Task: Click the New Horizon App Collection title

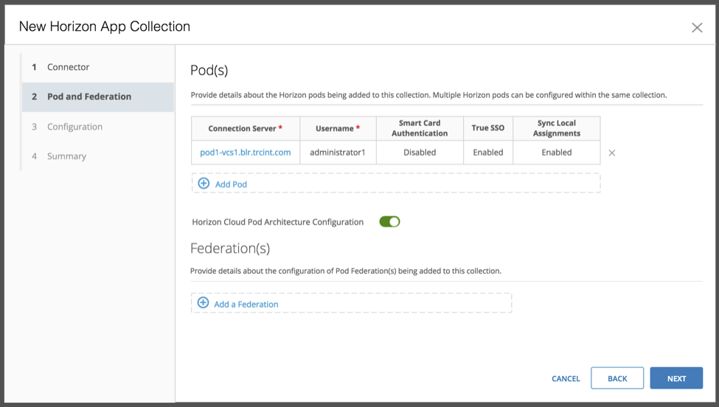Action: 105,27
